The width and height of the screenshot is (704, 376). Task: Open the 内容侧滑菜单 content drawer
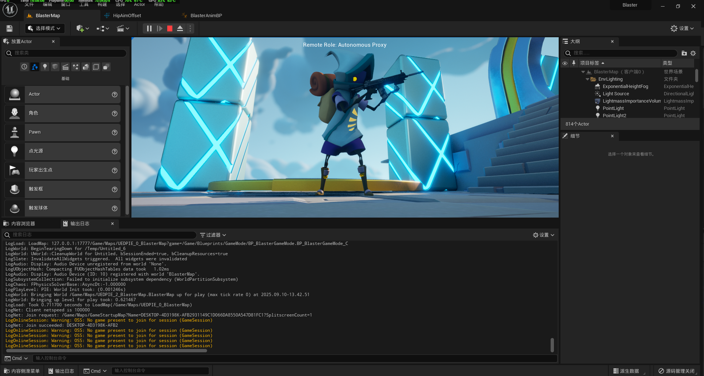click(22, 371)
